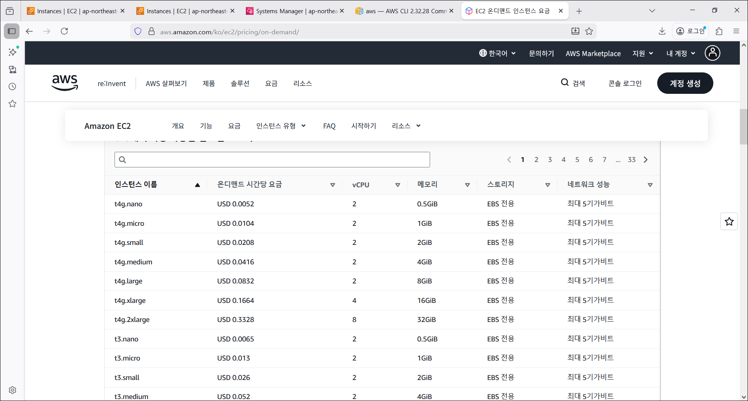
Task: Select the USD 0.1664 price cell
Action: [x=235, y=301]
